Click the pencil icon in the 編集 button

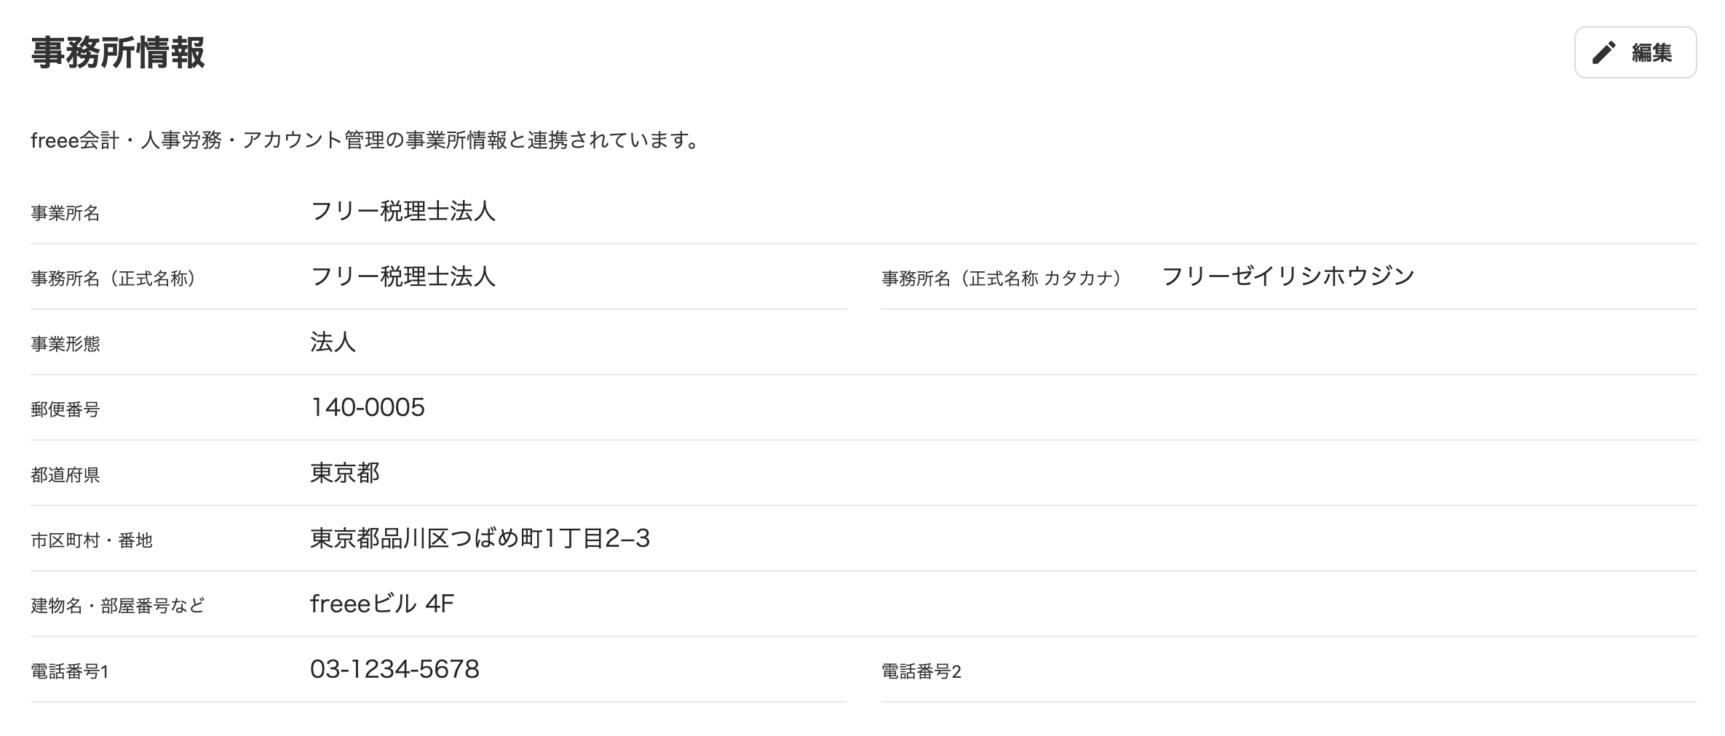coord(1603,52)
